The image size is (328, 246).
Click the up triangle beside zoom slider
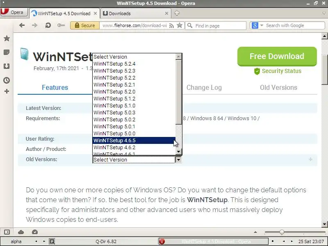(x=255, y=232)
